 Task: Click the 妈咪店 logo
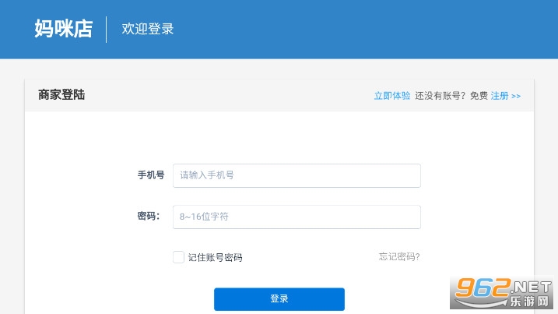(63, 29)
